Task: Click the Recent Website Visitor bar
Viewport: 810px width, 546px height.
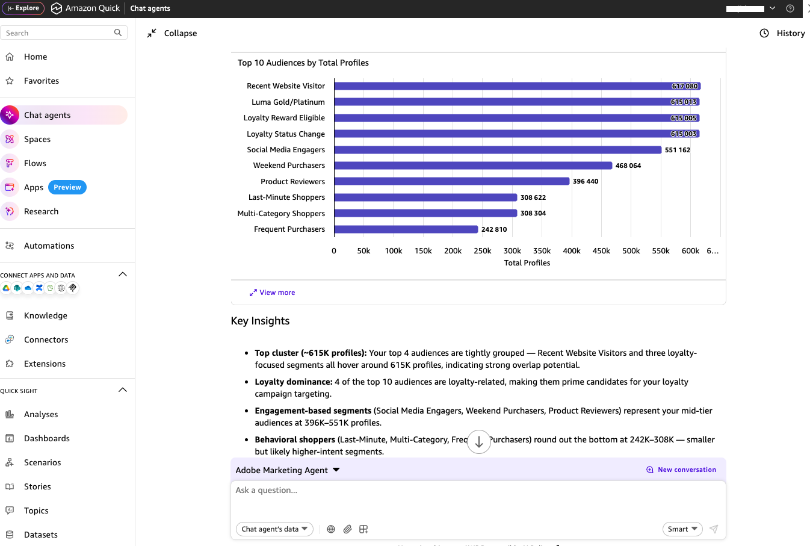Action: (x=518, y=86)
